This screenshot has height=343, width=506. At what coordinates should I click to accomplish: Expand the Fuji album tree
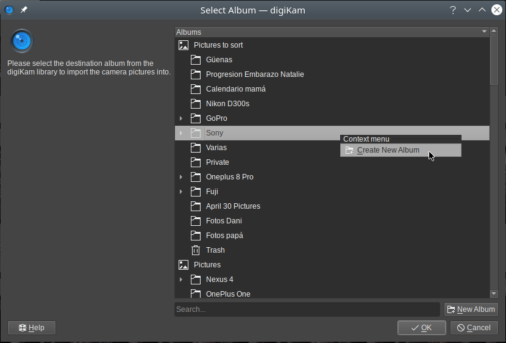pos(181,192)
